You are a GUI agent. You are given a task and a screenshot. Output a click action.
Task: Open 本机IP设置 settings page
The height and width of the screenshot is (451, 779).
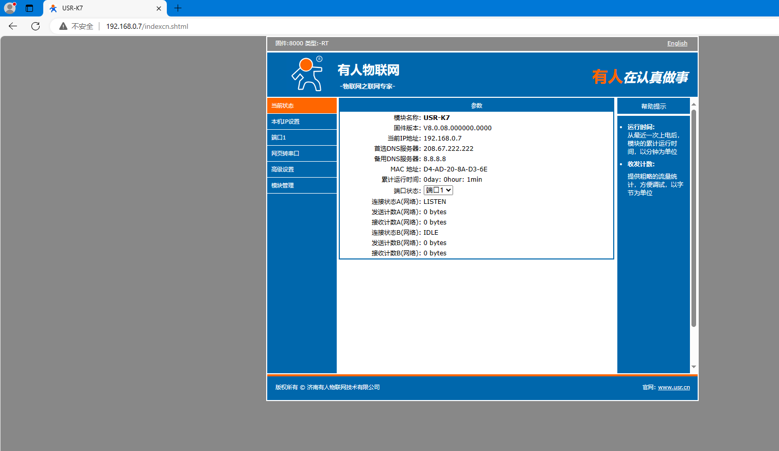point(302,122)
